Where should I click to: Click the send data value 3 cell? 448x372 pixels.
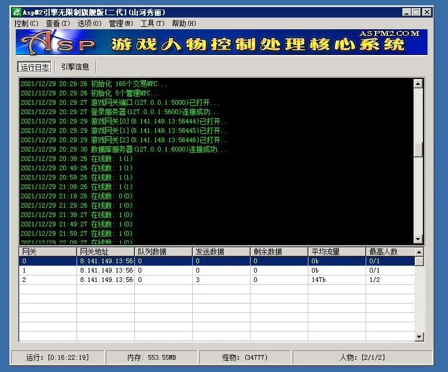click(221, 280)
